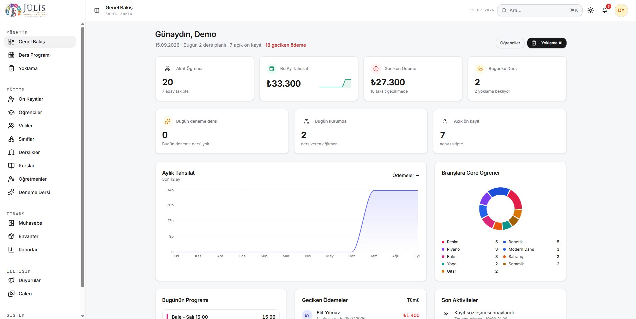Open the Bu Ay Tahsilat card
Viewport: 636px width, 319px height.
(309, 79)
